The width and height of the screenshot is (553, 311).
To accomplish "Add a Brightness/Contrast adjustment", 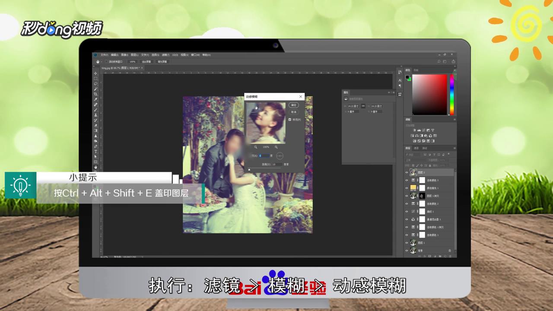I will click(x=414, y=130).
